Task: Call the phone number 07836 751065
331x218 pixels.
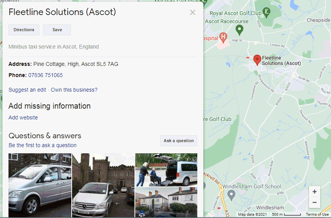Action: [45, 75]
